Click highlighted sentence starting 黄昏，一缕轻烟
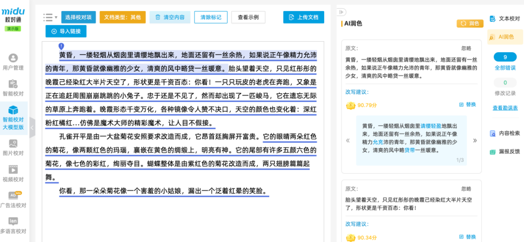This screenshot has height=242, width=524. pos(181,62)
